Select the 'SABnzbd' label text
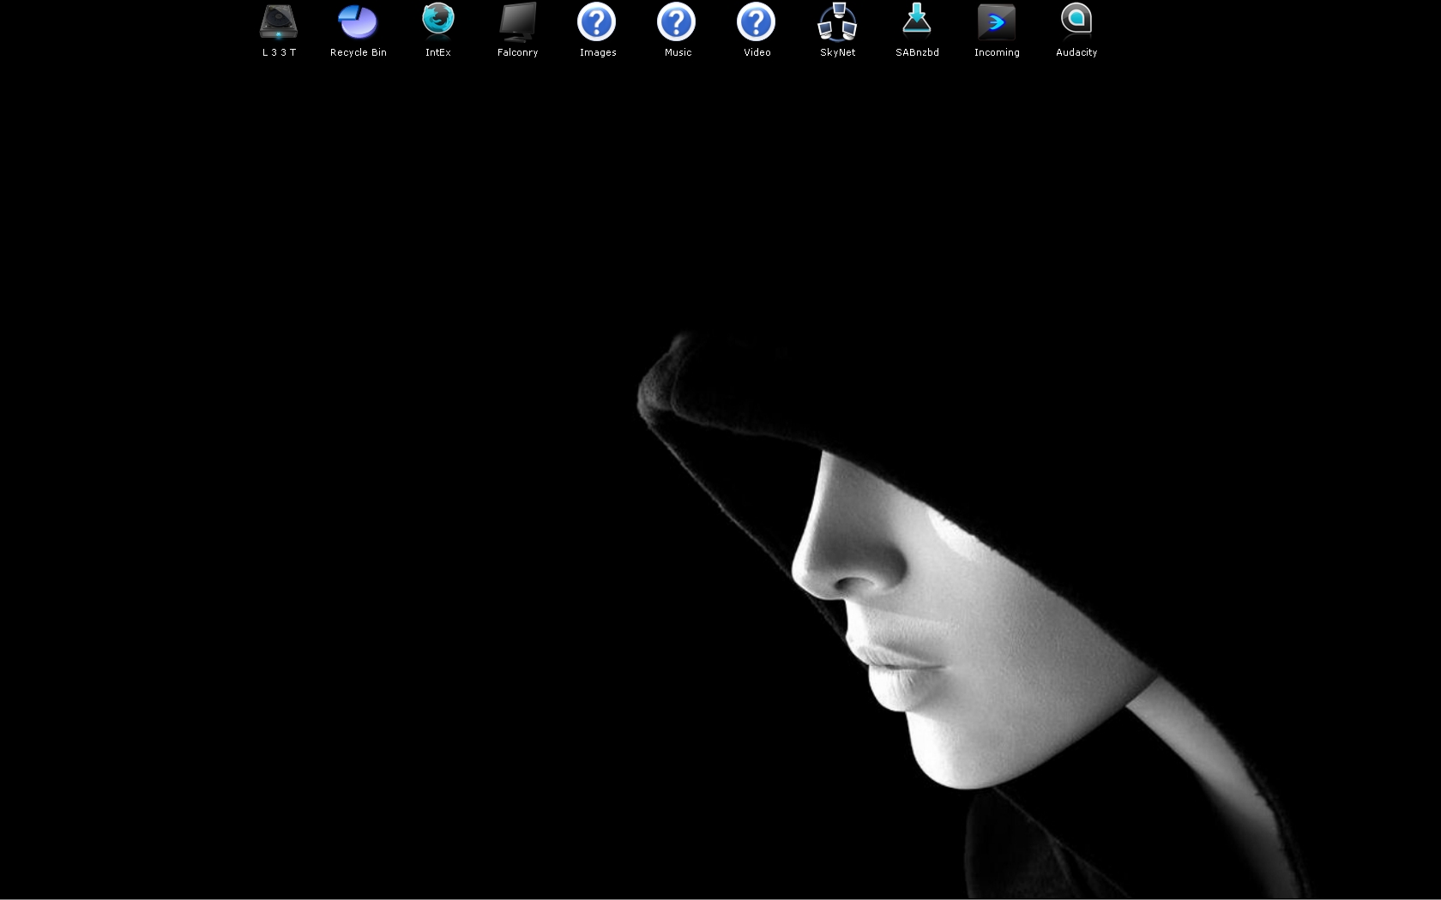 (918, 52)
